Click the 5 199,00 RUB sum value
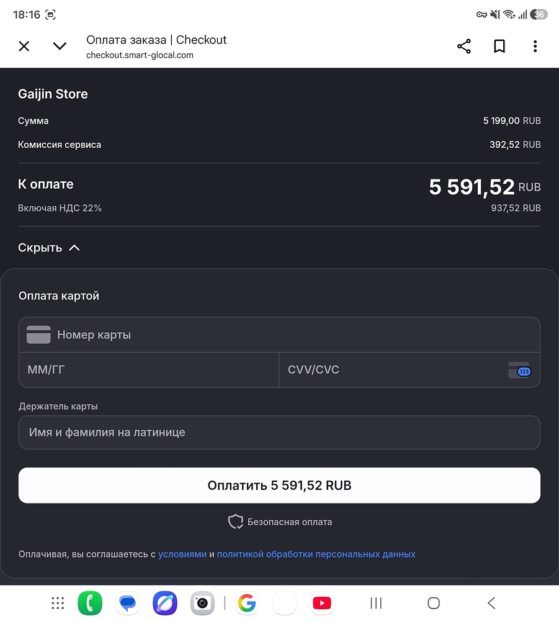 coord(512,121)
